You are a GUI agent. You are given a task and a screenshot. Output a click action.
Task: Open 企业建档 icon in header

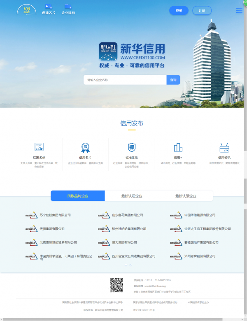[68, 7]
